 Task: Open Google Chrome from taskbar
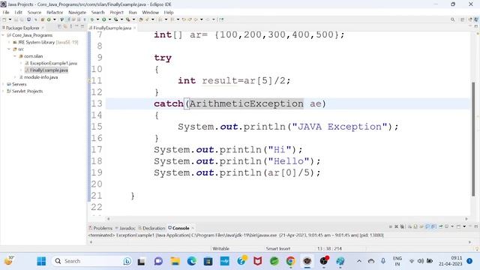tap(290, 261)
